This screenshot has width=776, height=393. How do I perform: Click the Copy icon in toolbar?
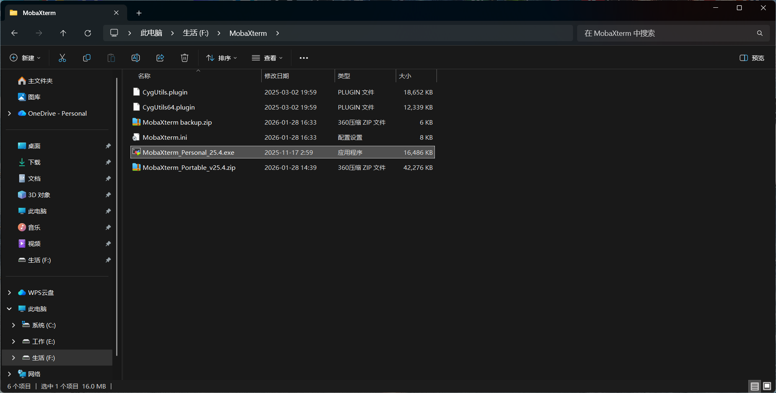click(87, 58)
